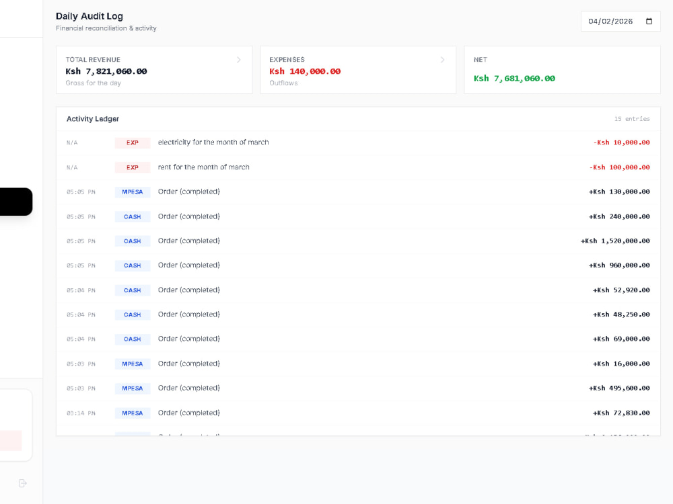Screen dimensions: 673x504
Task: Click the CASH tag on +Ksh 1,520,000.00 row
Action: [133, 241]
